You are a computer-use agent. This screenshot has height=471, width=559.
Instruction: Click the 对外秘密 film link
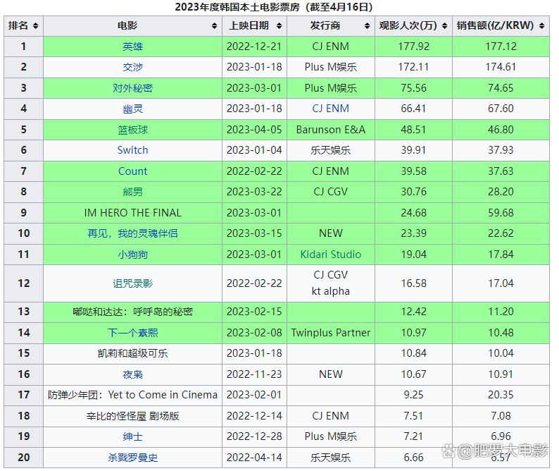click(x=132, y=88)
